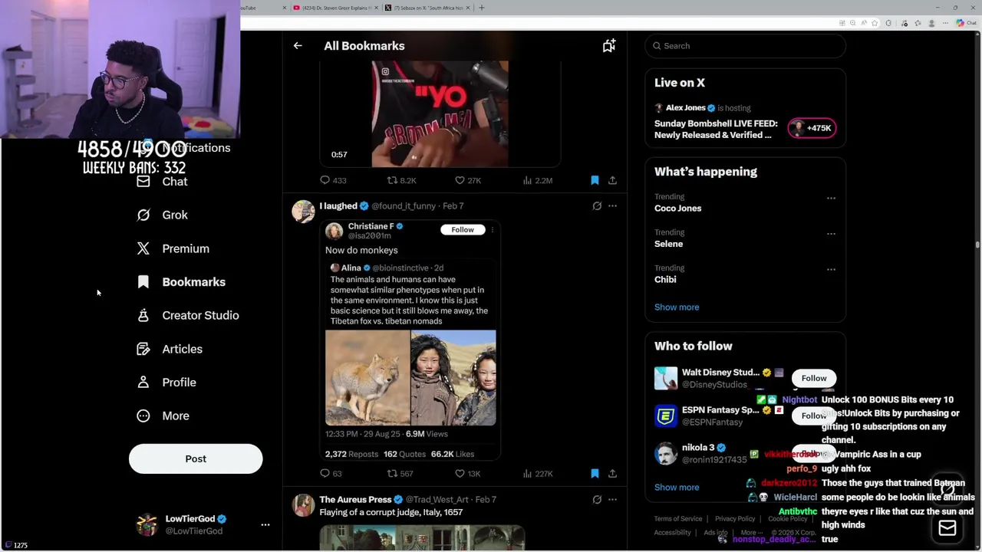Go back using the All Bookmarks arrow
The image size is (982, 552).
[298, 46]
